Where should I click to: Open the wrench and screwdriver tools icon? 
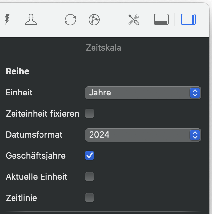(x=134, y=20)
